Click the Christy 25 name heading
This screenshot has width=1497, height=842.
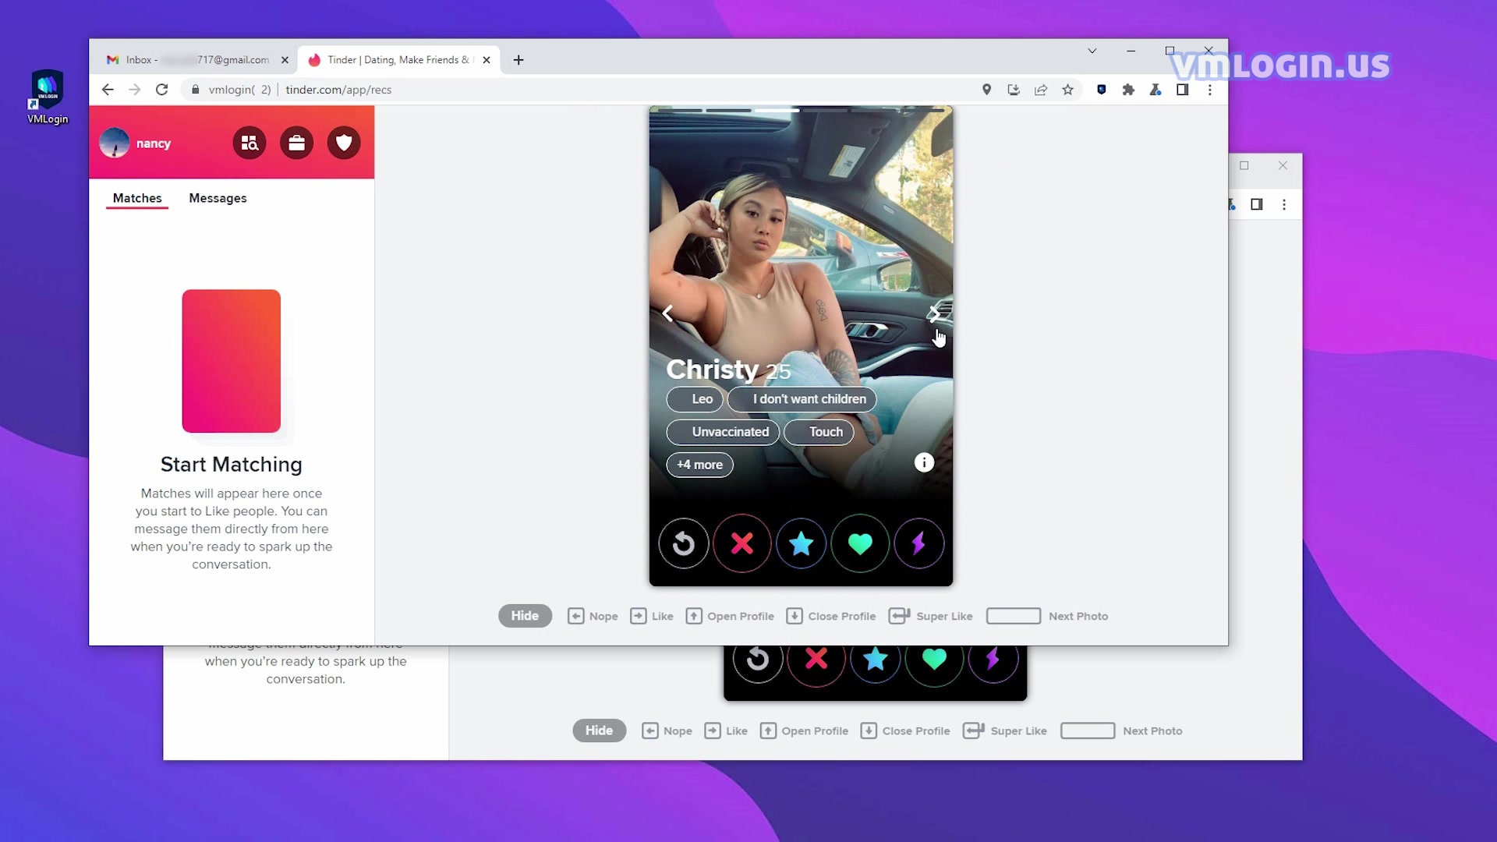728,370
